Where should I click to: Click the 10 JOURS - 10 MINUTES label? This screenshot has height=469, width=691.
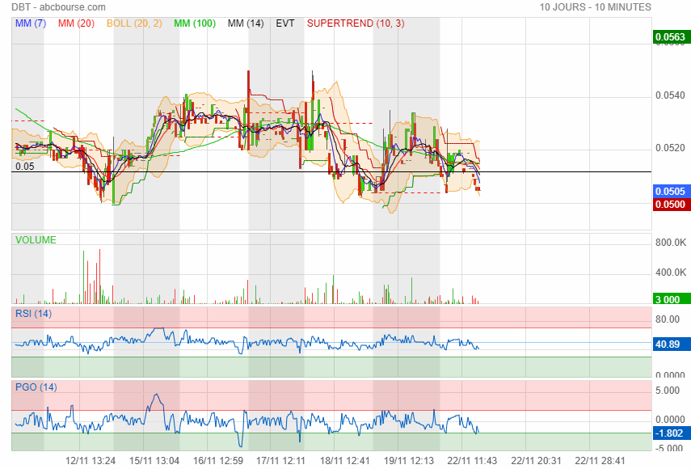pos(596,7)
